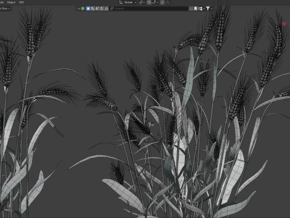Open the Global transform orientation dropdown
Viewport: 290px width, 218px height.
coord(128,2)
